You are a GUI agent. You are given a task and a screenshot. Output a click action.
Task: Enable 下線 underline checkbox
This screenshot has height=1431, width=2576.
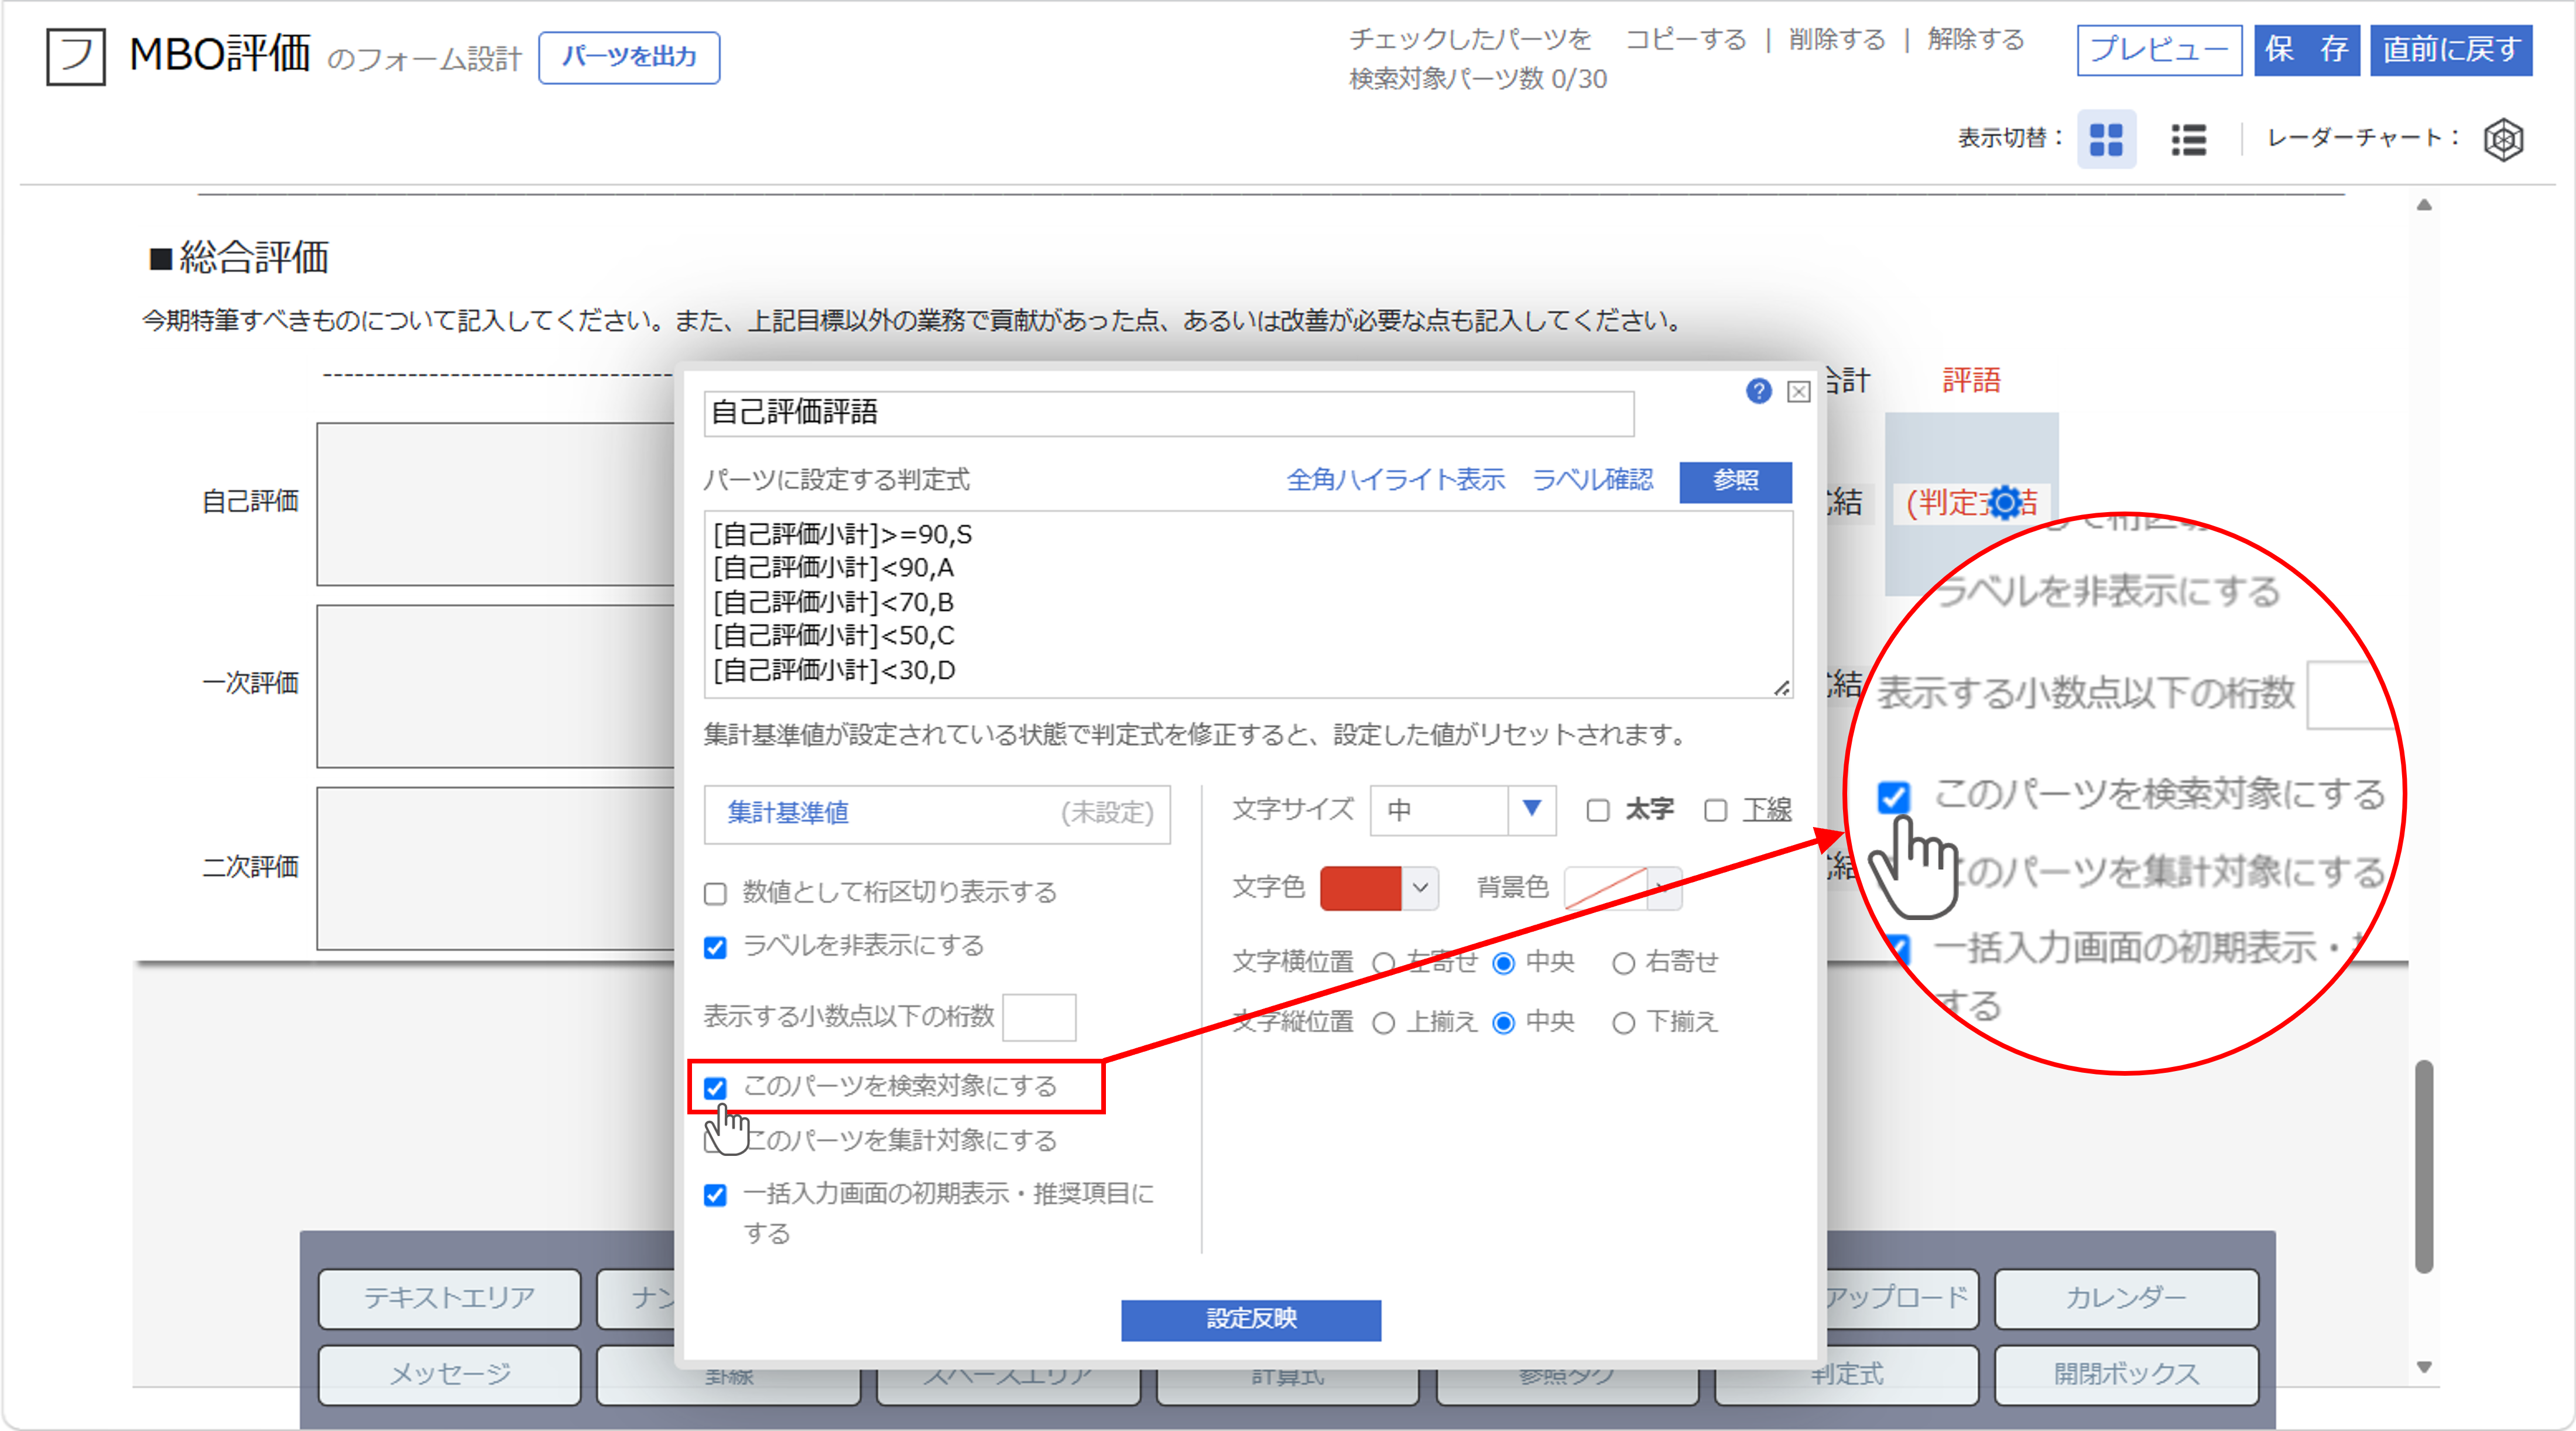click(1716, 810)
